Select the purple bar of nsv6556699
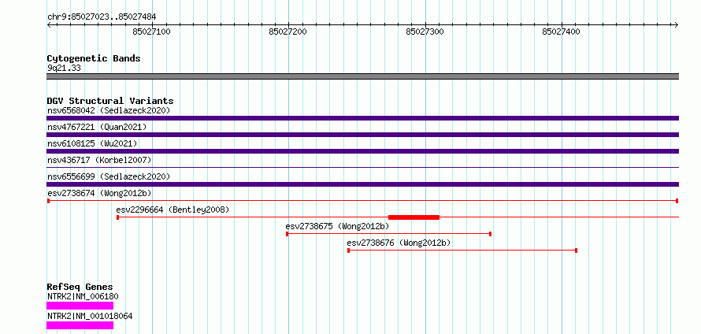 click(362, 184)
